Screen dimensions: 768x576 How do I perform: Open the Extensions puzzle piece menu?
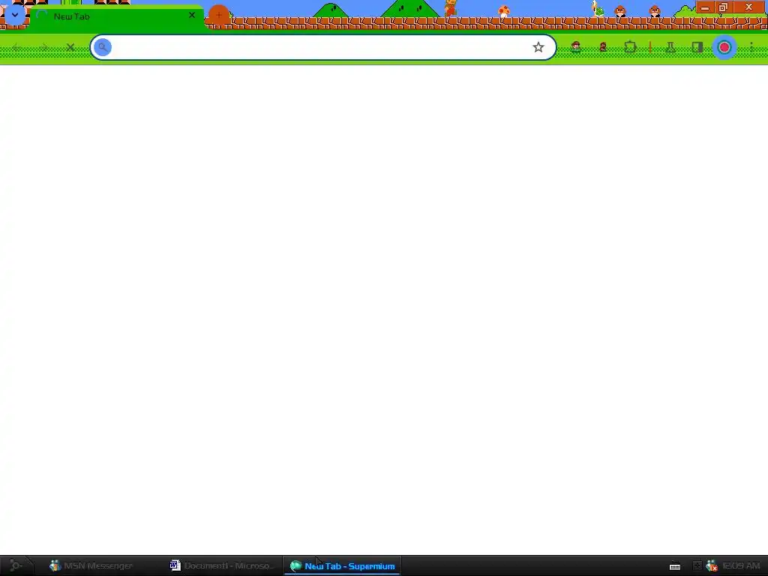[x=630, y=47]
